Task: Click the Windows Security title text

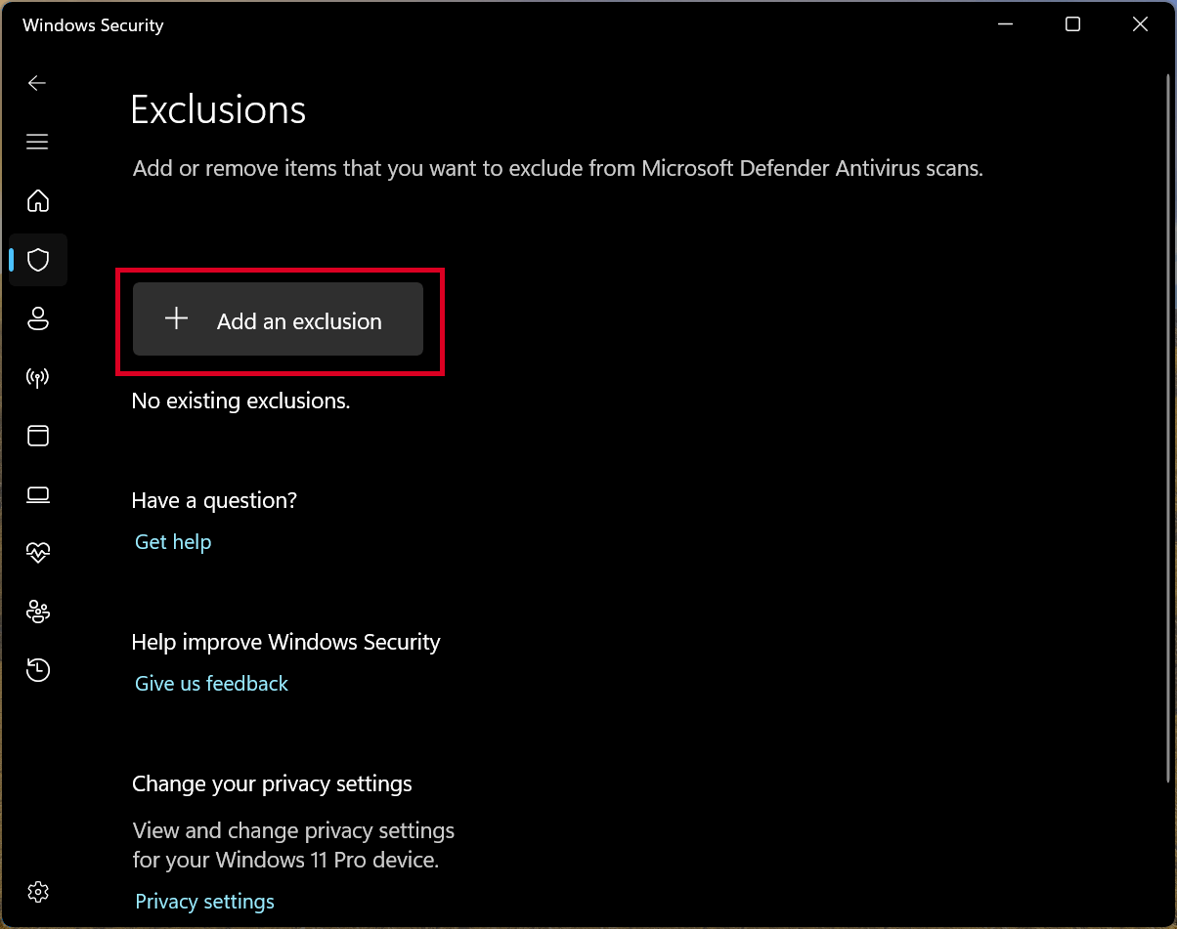Action: (x=92, y=24)
